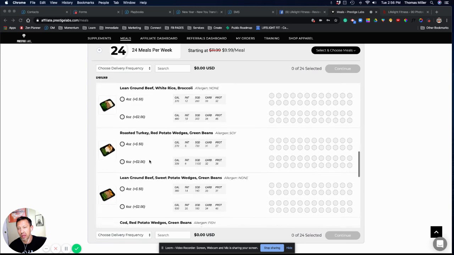Reload the page with refresh icon
Viewport: 454px width, 255px height.
click(x=21, y=20)
